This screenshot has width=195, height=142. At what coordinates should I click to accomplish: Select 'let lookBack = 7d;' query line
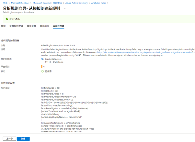[x=50, y=91]
